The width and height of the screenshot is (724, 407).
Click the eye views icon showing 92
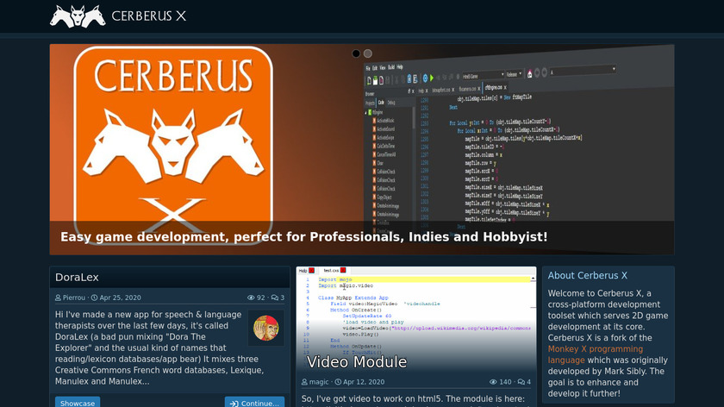coord(251,297)
